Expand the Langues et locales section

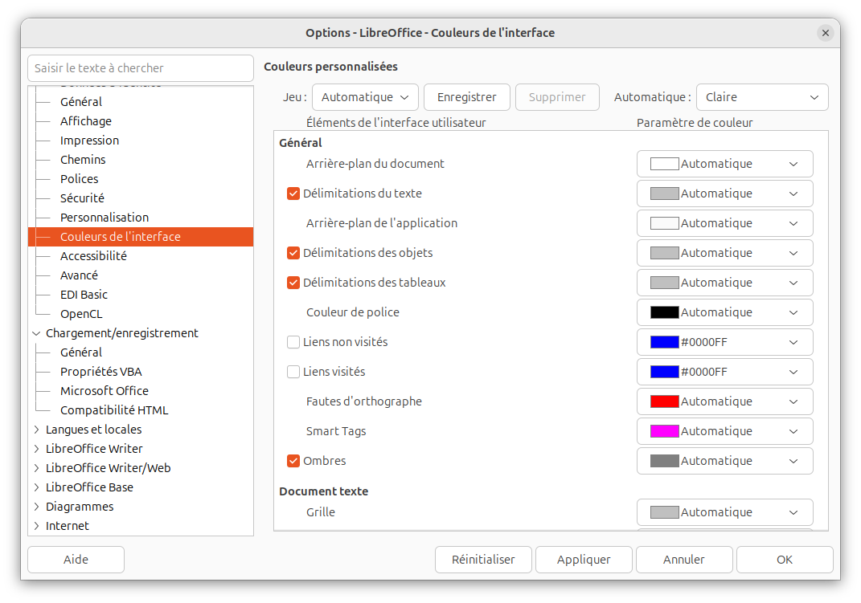coord(36,430)
